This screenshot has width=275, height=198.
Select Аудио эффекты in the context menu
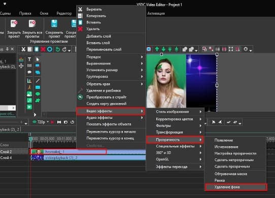point(111,118)
